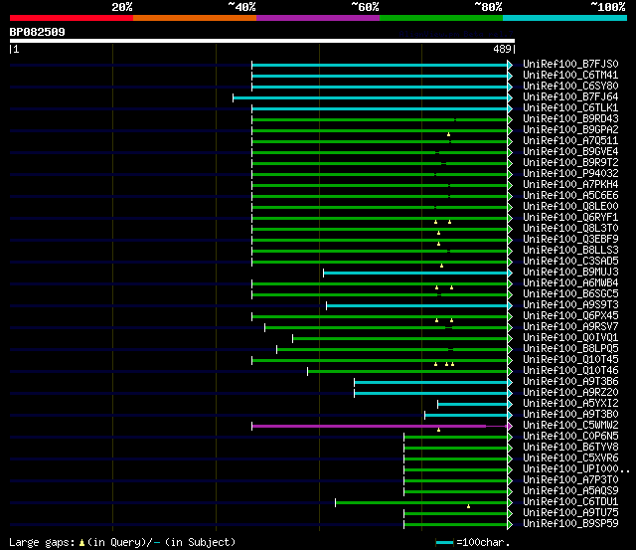Click the purple ~60% legend segment
Screen dimensions: 636x550
coord(318,18)
